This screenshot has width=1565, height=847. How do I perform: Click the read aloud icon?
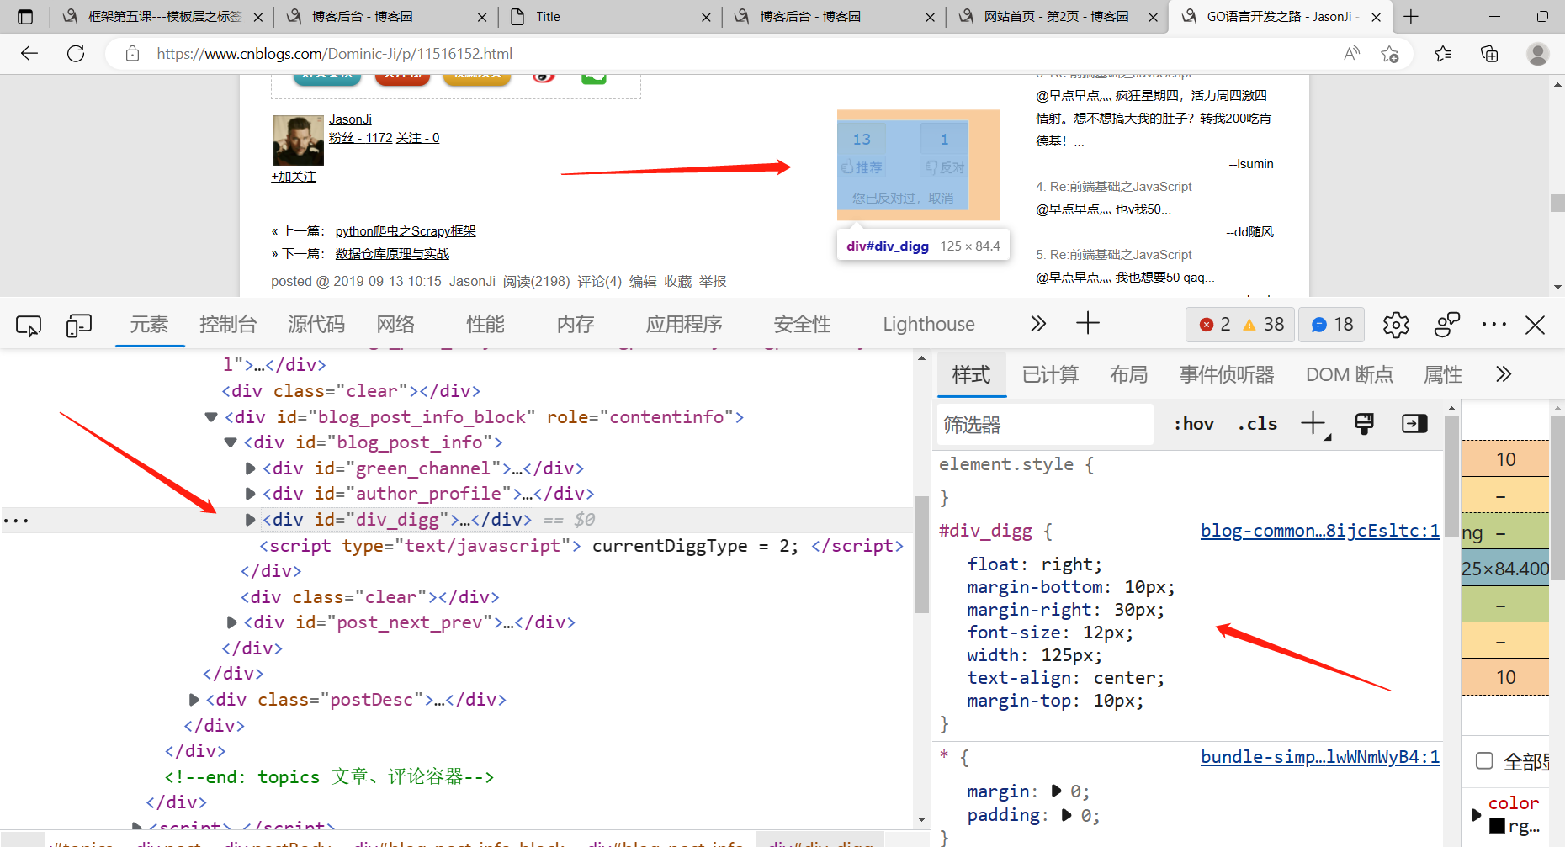tap(1351, 54)
